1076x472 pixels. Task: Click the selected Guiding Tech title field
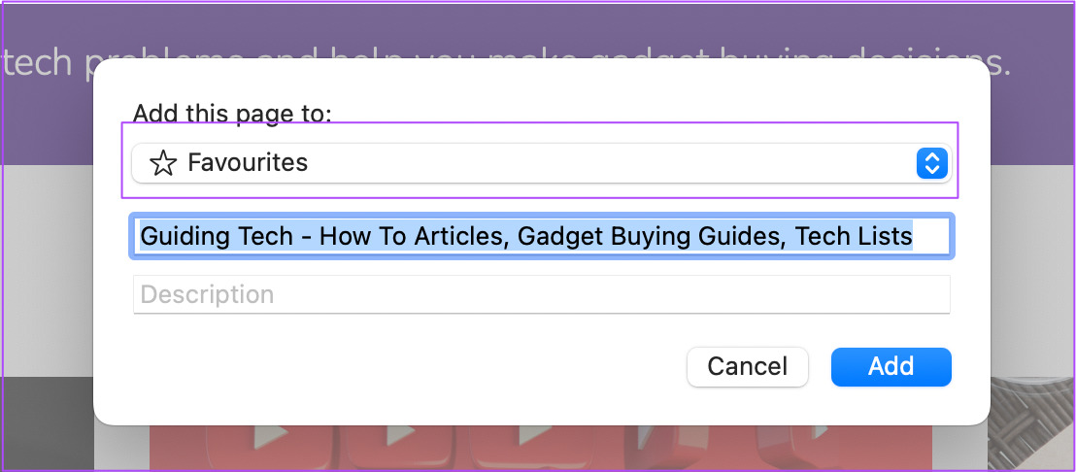click(x=542, y=237)
